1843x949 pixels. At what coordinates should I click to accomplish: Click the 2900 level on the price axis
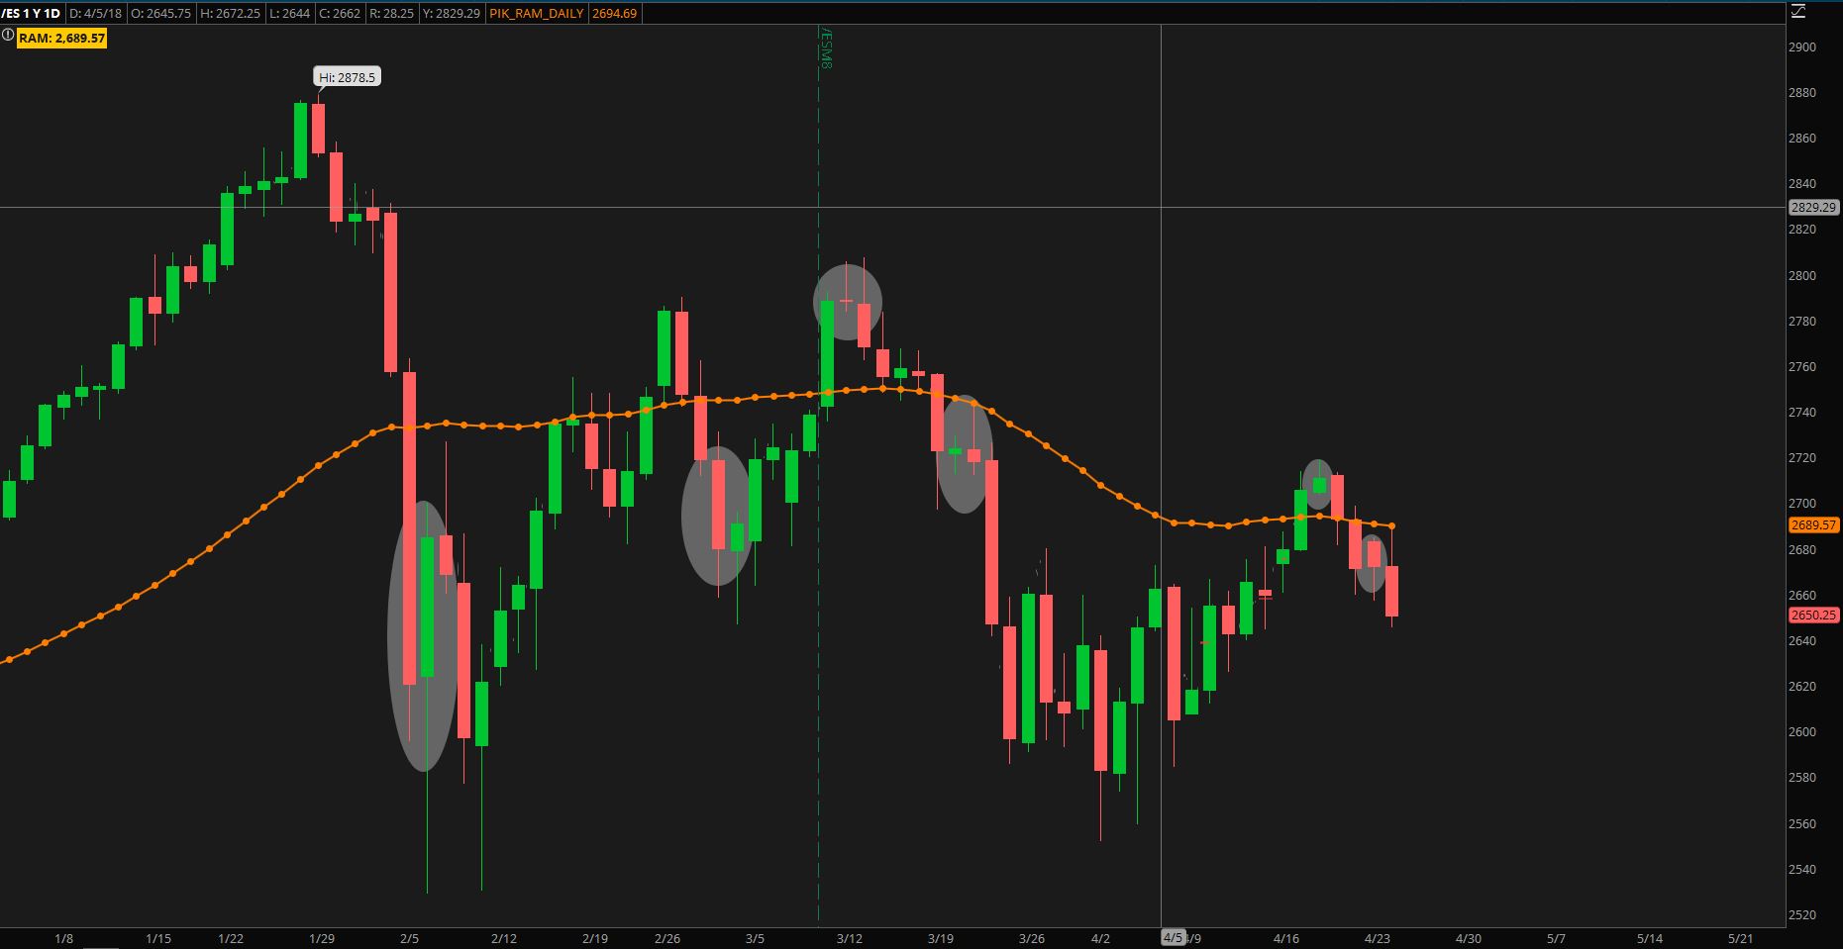coord(1802,47)
